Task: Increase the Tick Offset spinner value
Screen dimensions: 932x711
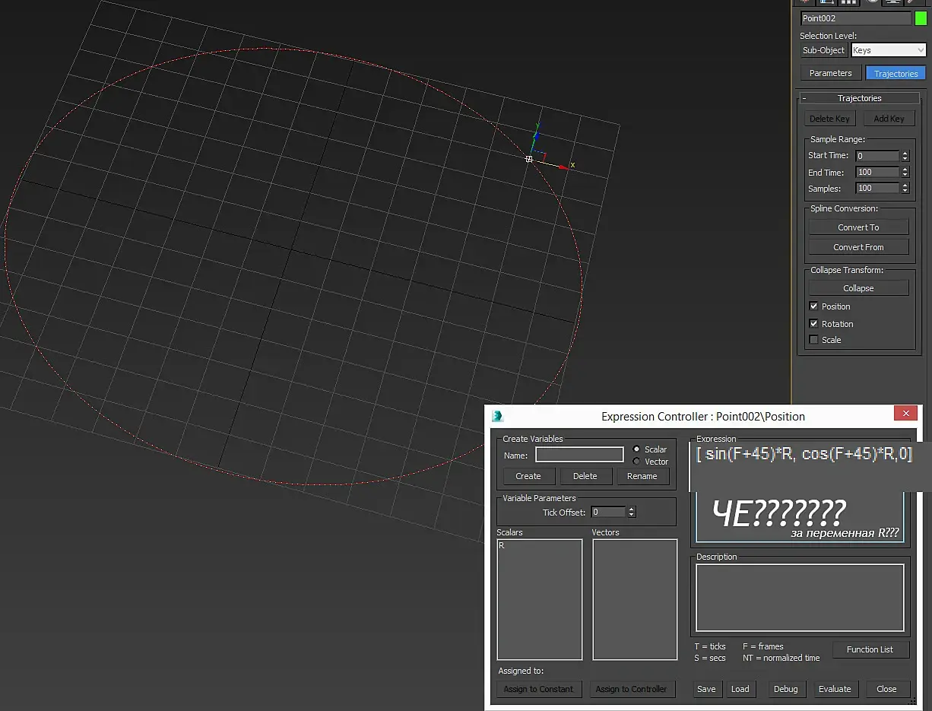Action: pos(632,509)
